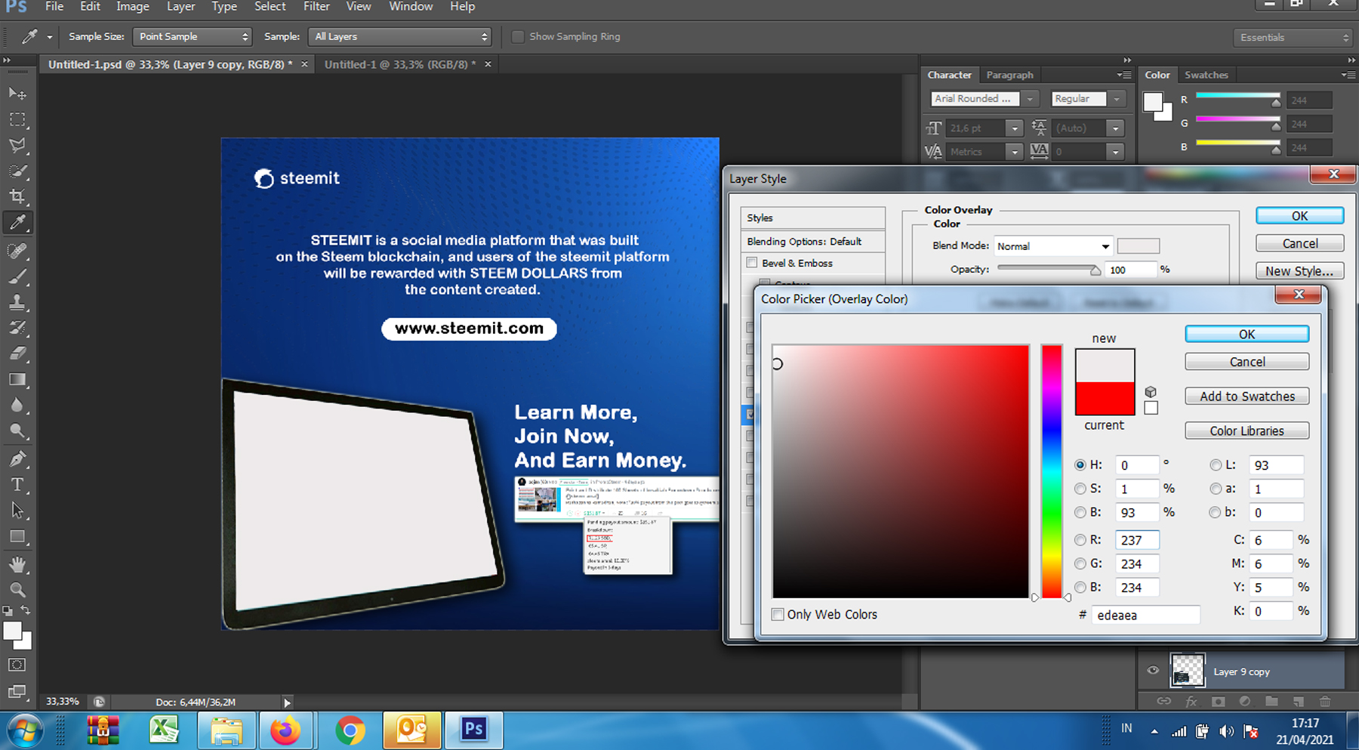Open the font size dropdown
Screen dimensions: 1359x750
pos(1015,128)
